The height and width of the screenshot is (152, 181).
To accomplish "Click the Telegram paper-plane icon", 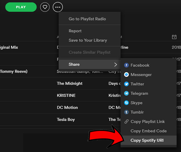I will click(126, 93).
